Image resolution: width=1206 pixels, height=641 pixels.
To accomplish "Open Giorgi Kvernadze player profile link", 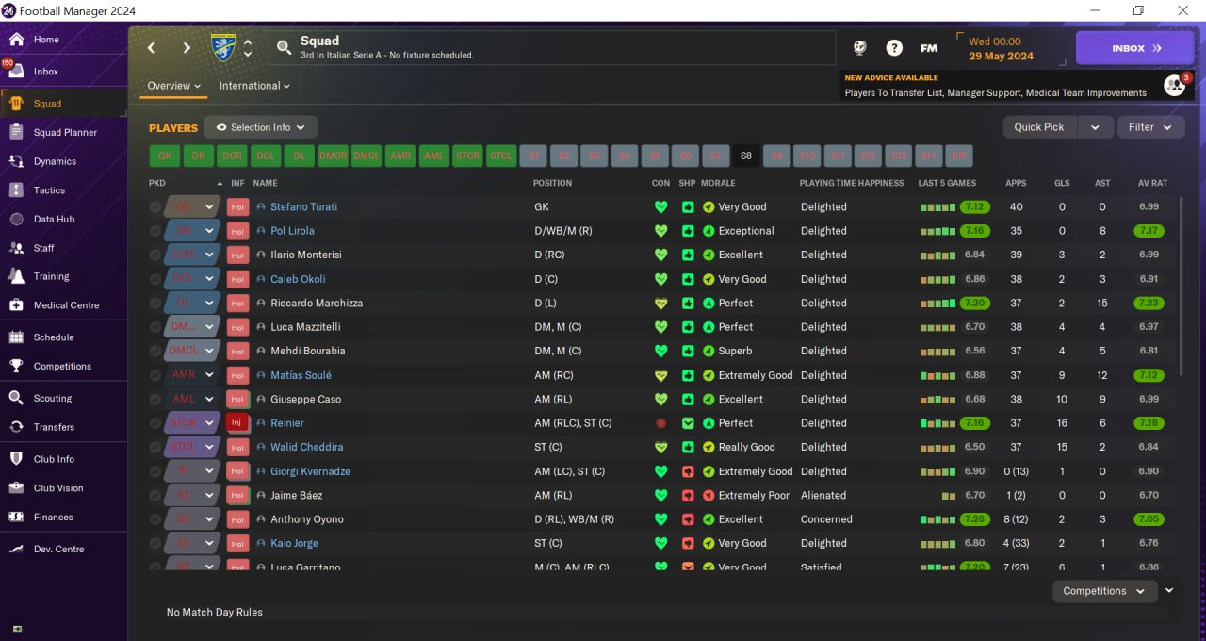I will coord(310,471).
